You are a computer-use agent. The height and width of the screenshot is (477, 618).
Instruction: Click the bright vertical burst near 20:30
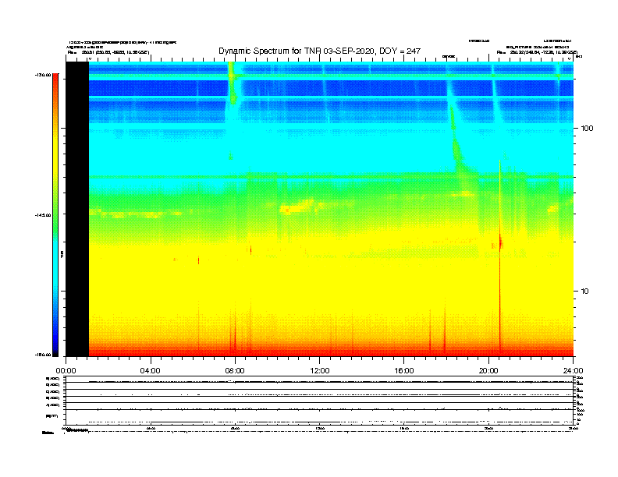pos(499,256)
